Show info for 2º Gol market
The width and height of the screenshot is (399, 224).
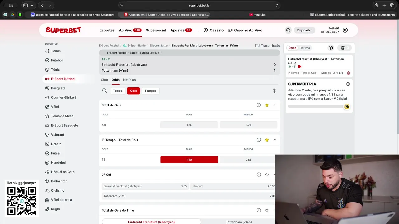259,175
